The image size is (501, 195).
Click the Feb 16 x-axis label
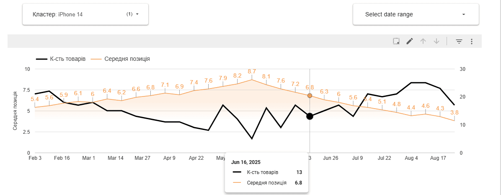pyautogui.click(x=62, y=158)
